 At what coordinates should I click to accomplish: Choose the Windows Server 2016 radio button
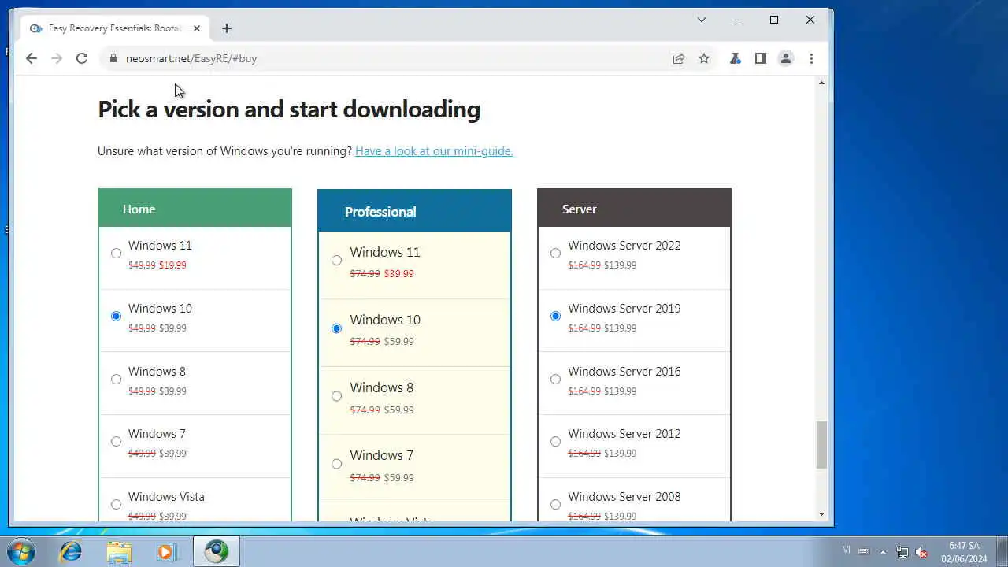click(x=556, y=379)
